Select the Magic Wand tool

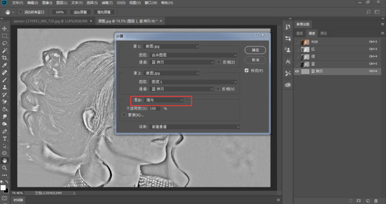(x=4, y=51)
